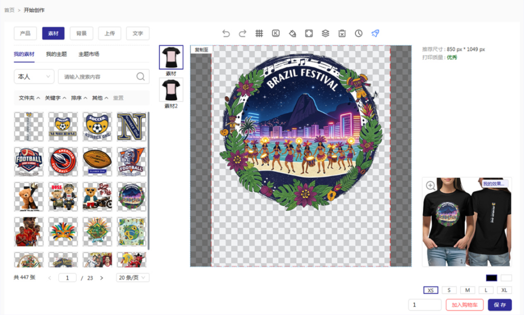Click the trash clear canvas icon
The image size is (524, 315).
coord(342,33)
